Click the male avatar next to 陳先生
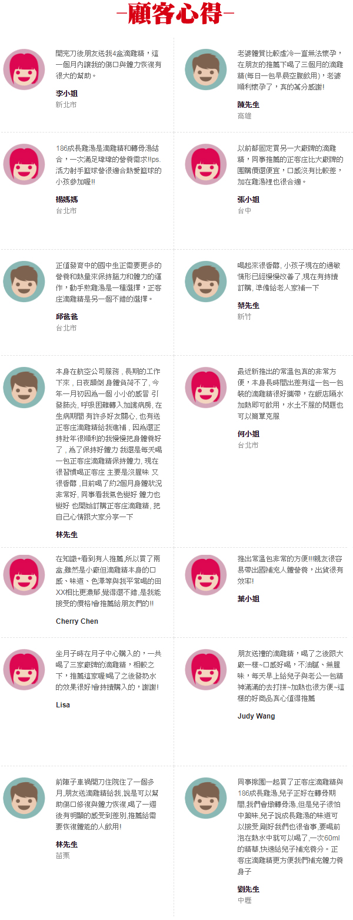The height and width of the screenshot is (920, 353). 206,70
